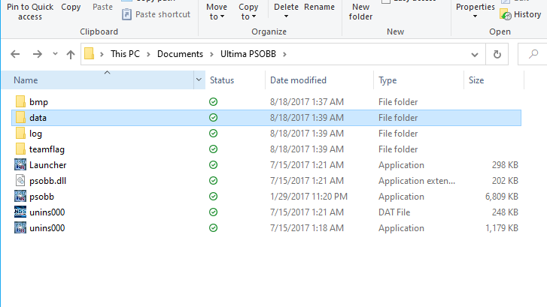Select the teamflag folder icon
This screenshot has width=547, height=307.
pos(20,149)
